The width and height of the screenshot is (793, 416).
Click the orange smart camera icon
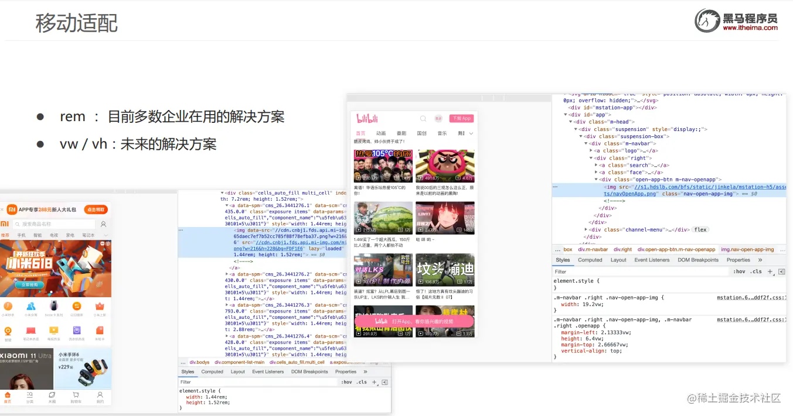[x=8, y=331]
